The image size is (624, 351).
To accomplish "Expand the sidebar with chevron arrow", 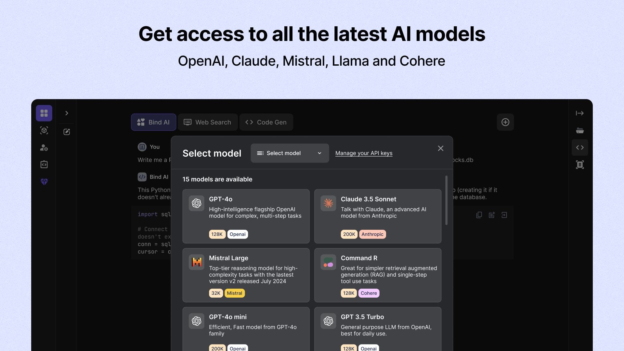I will 67,113.
